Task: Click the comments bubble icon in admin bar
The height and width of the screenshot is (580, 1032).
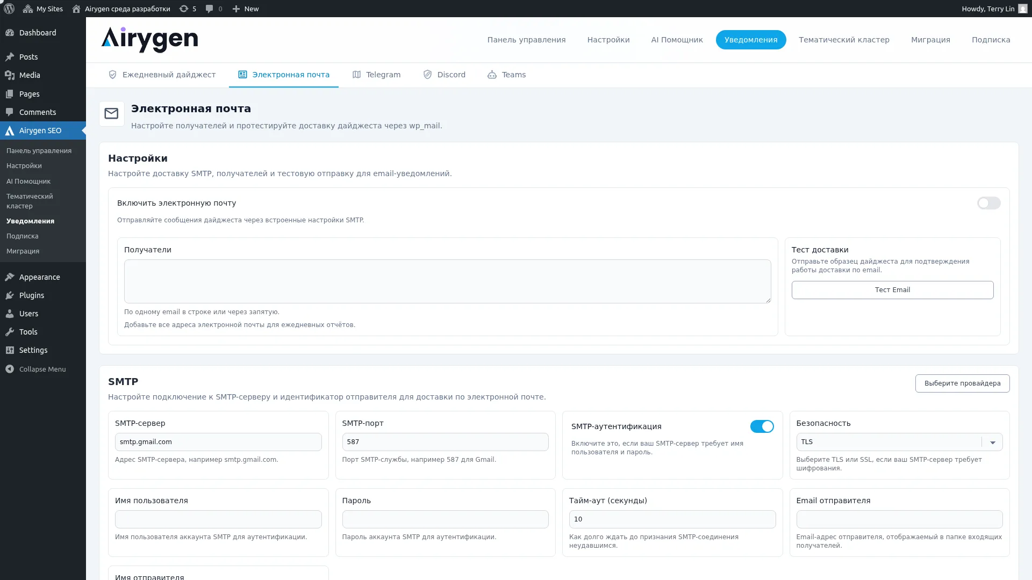Action: [210, 9]
